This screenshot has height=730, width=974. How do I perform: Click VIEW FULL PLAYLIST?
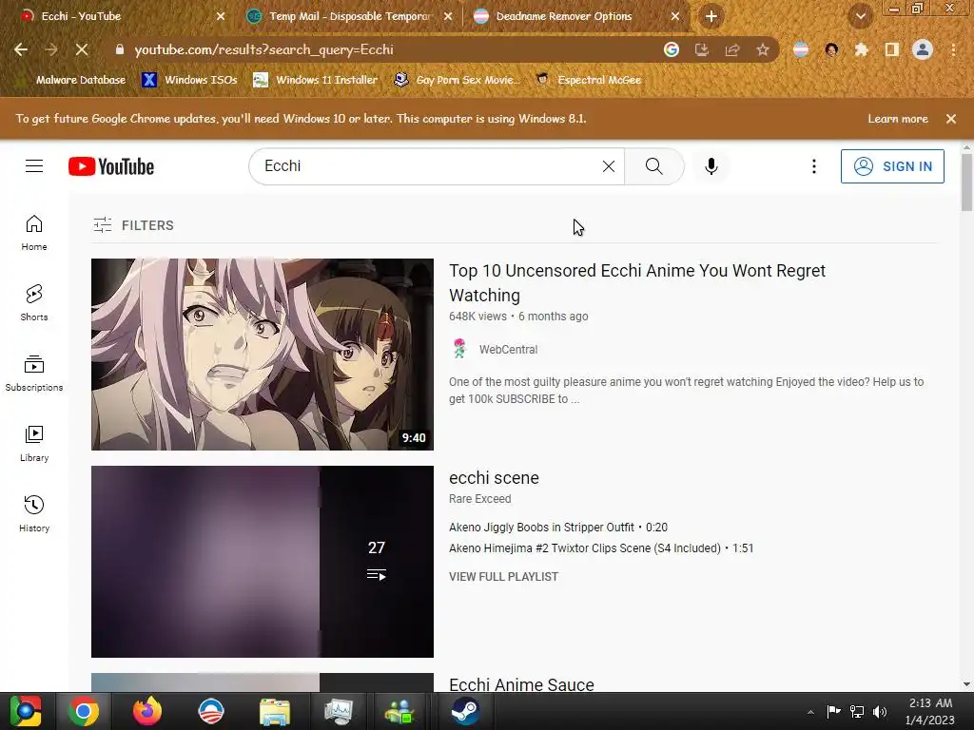504,577
